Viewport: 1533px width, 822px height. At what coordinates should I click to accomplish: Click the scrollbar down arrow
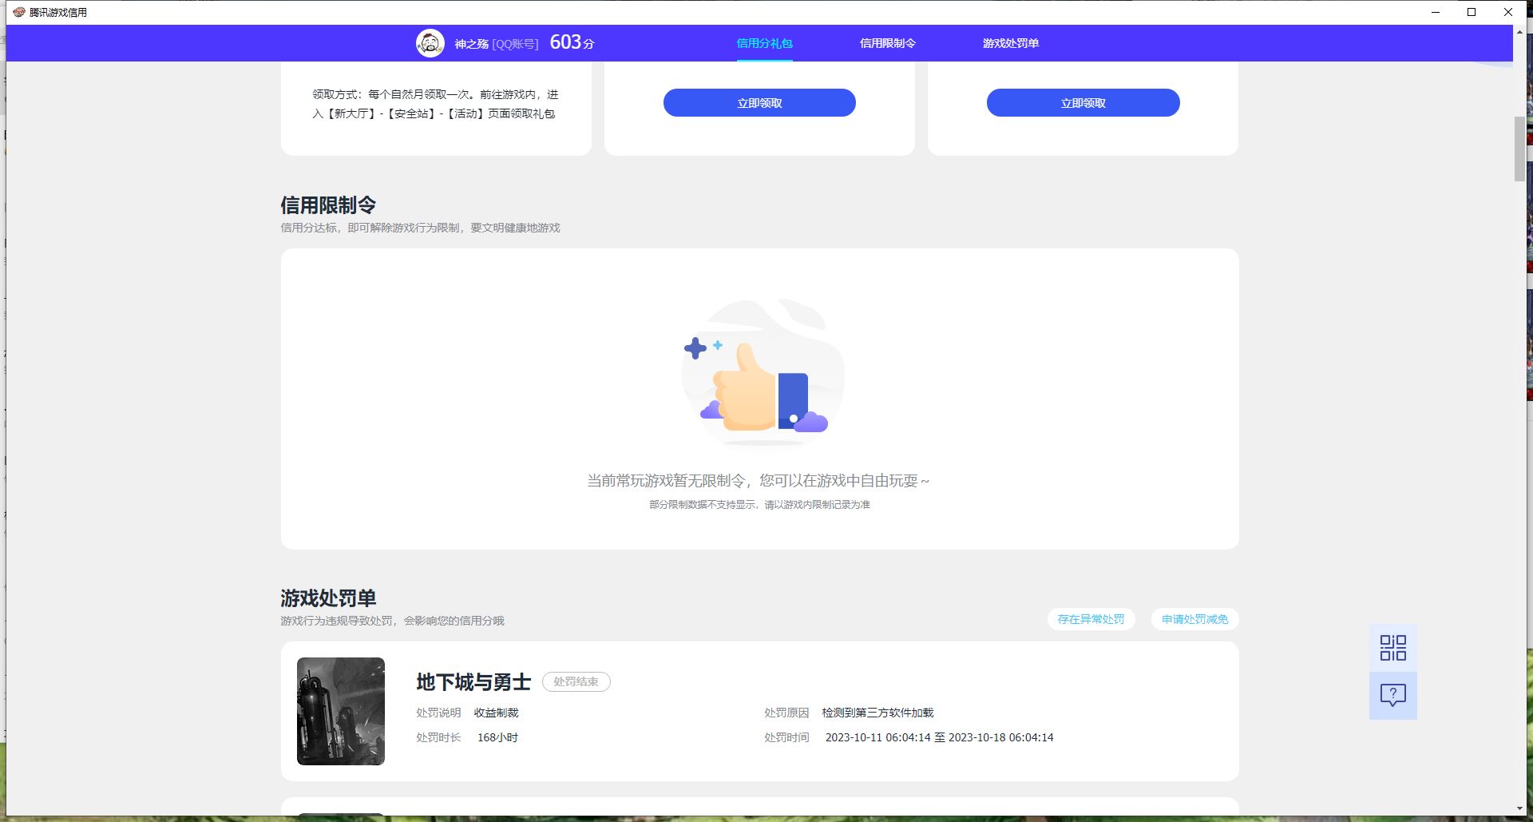1519,808
